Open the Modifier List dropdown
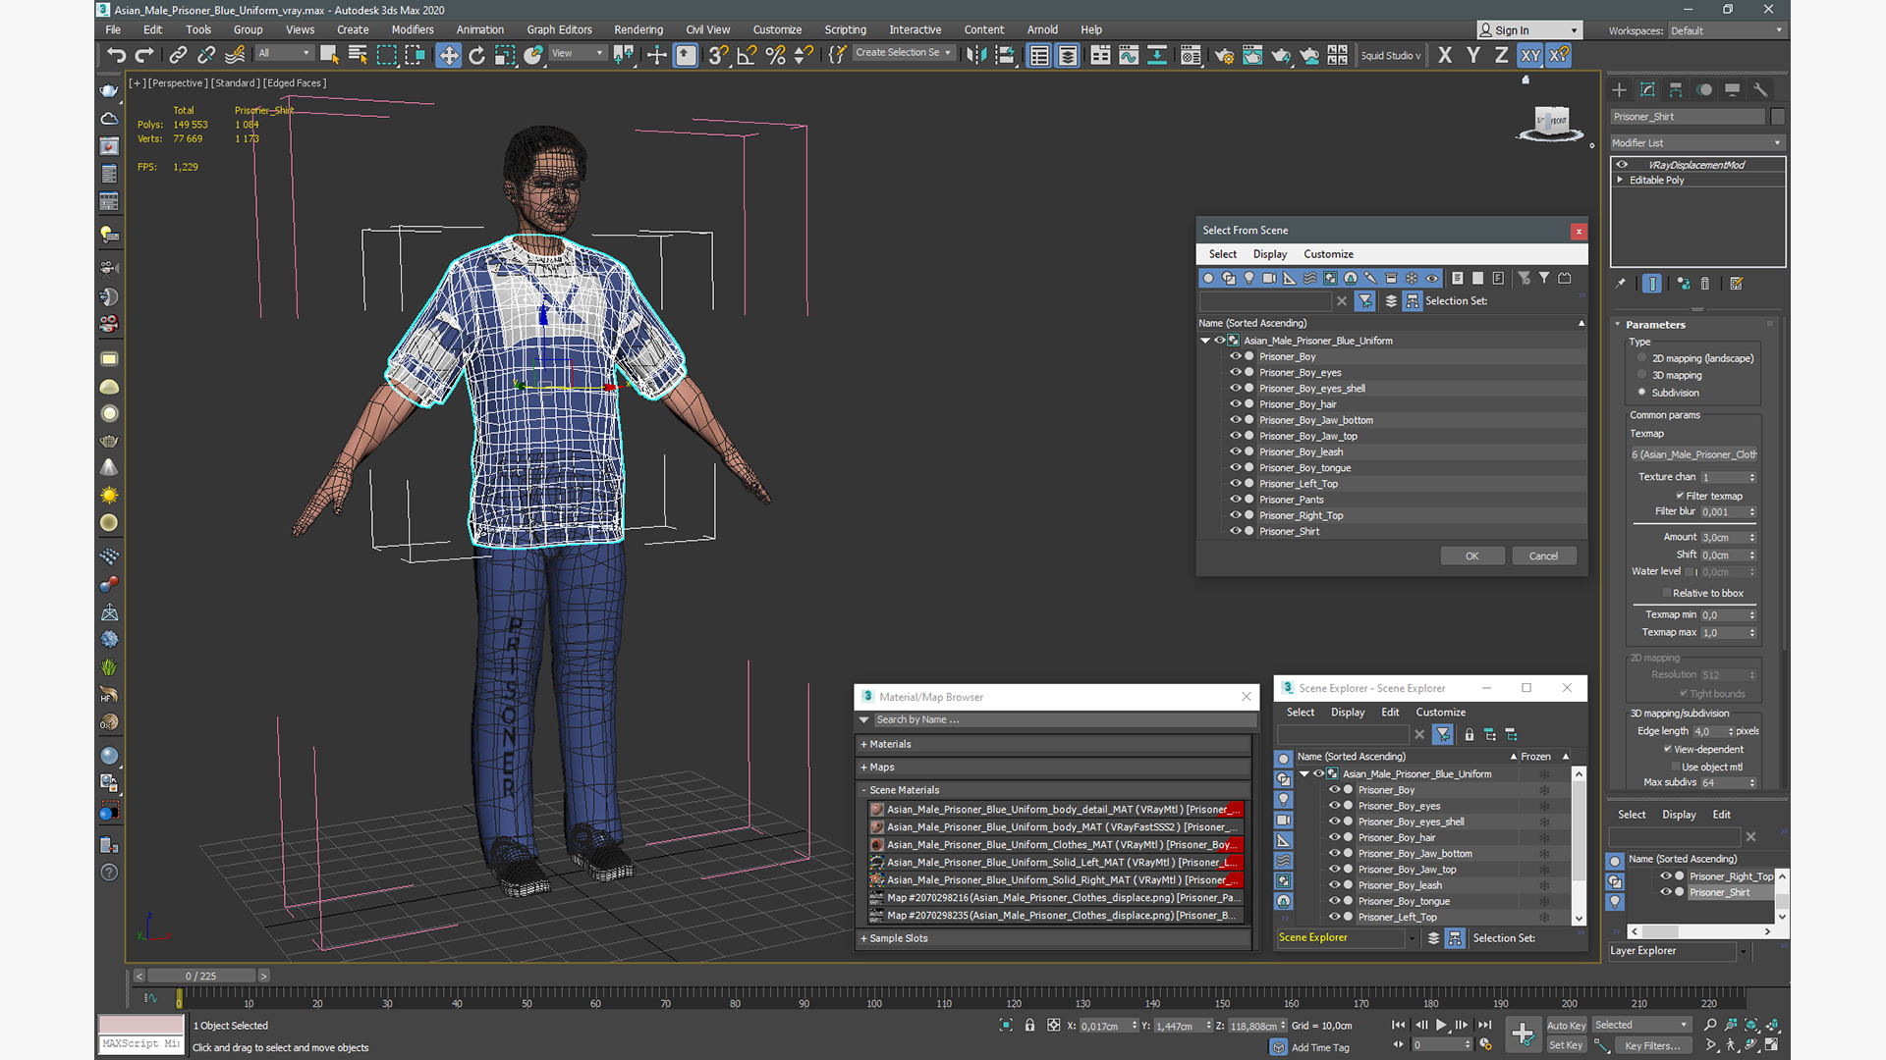This screenshot has width=1886, height=1060. pyautogui.click(x=1696, y=142)
